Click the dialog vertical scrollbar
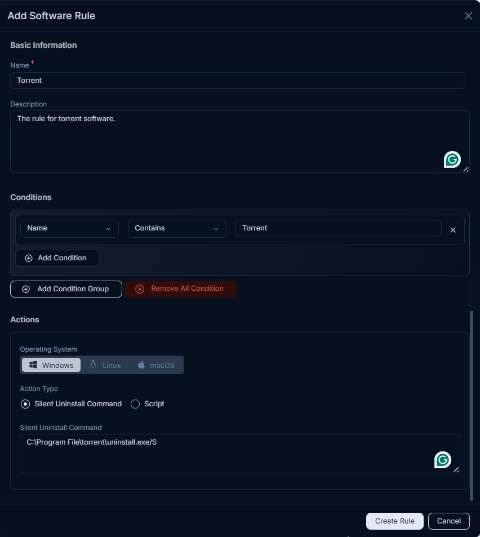Viewport: 480px width, 537px height. 472,406
